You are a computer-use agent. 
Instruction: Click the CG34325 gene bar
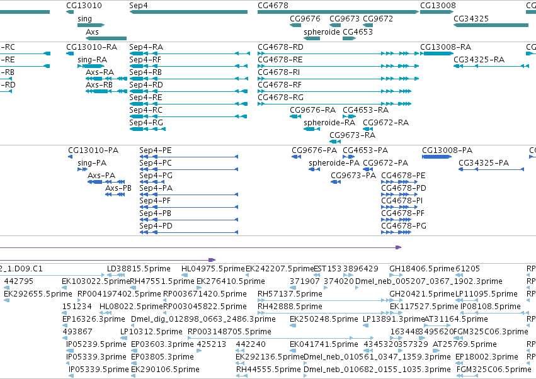point(491,25)
